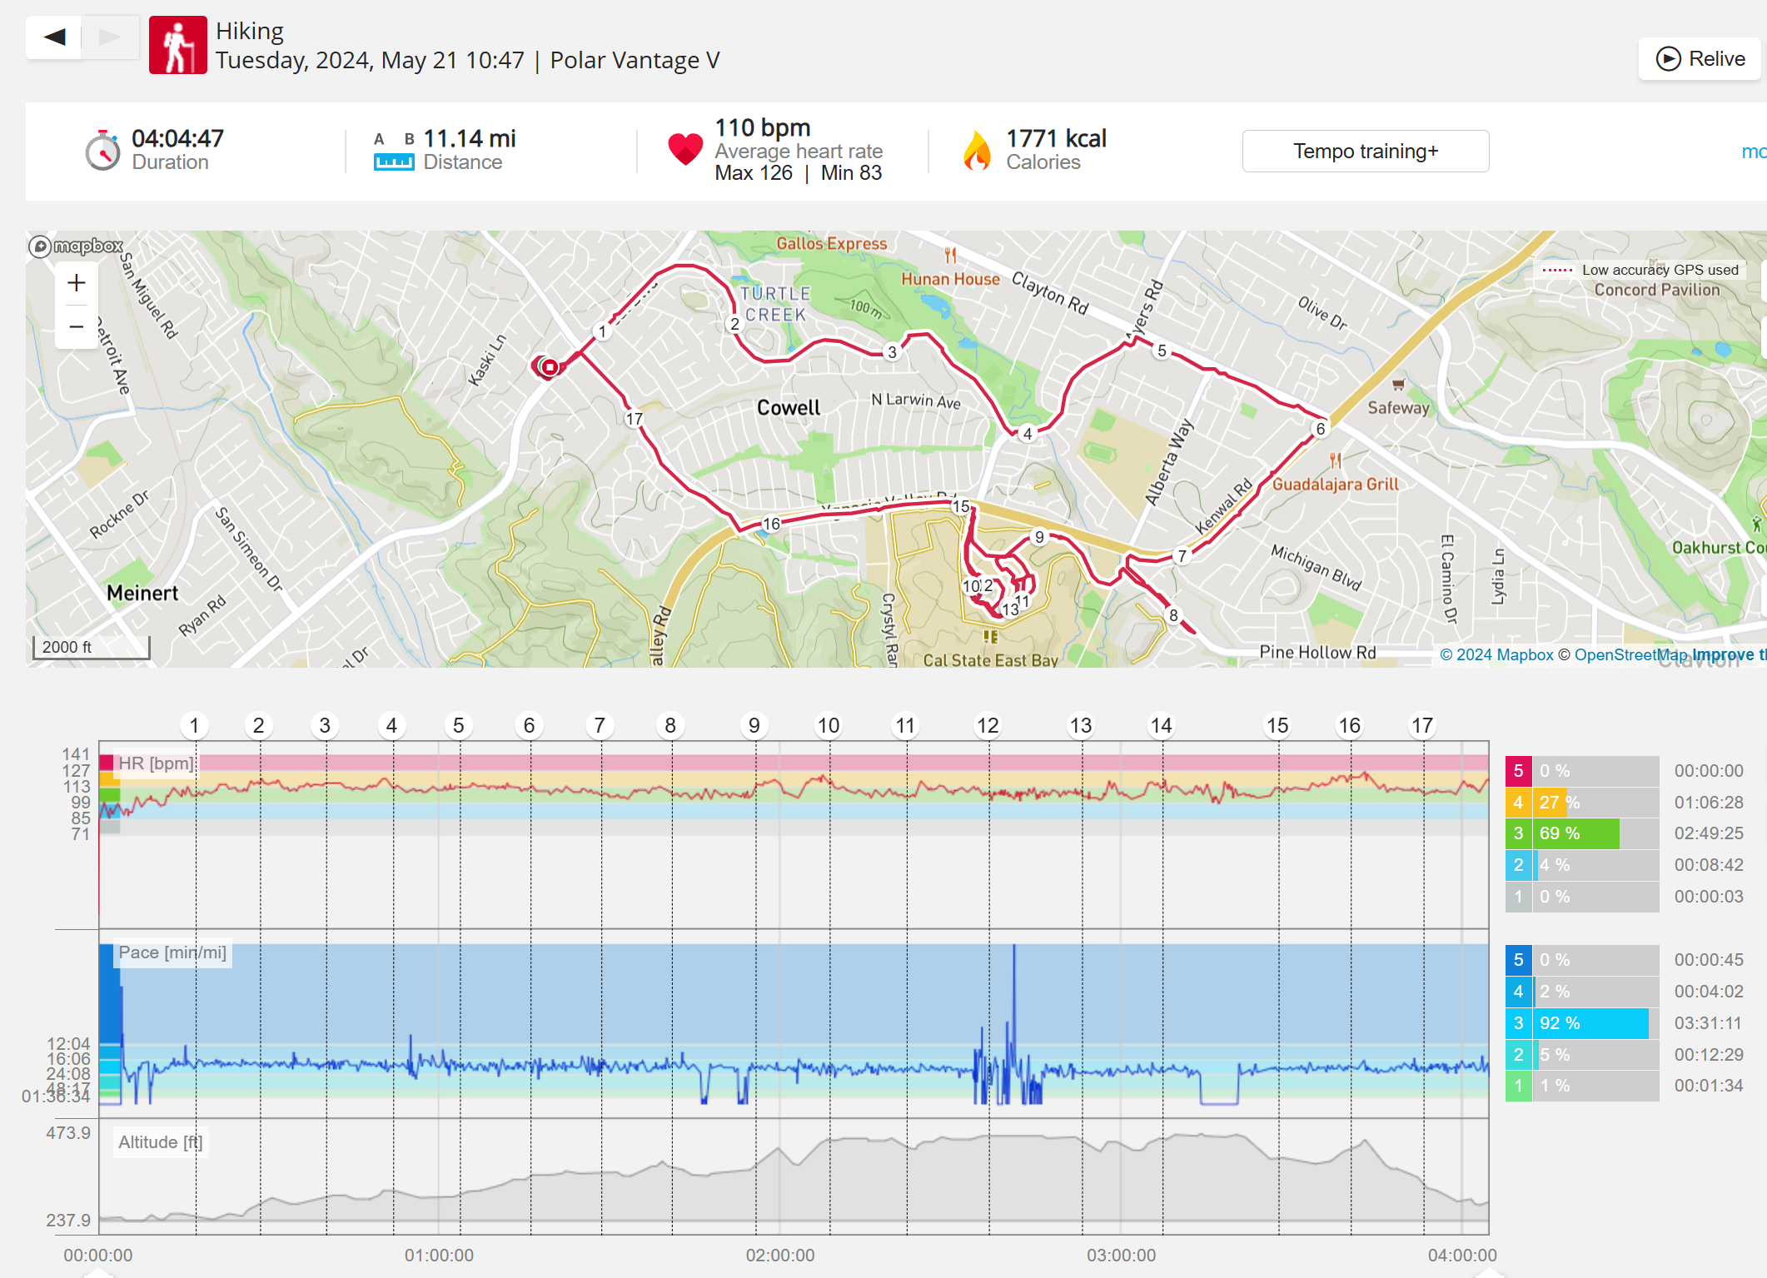1767x1278 pixels.
Task: Zoom in on the route map
Action: pos(77,283)
